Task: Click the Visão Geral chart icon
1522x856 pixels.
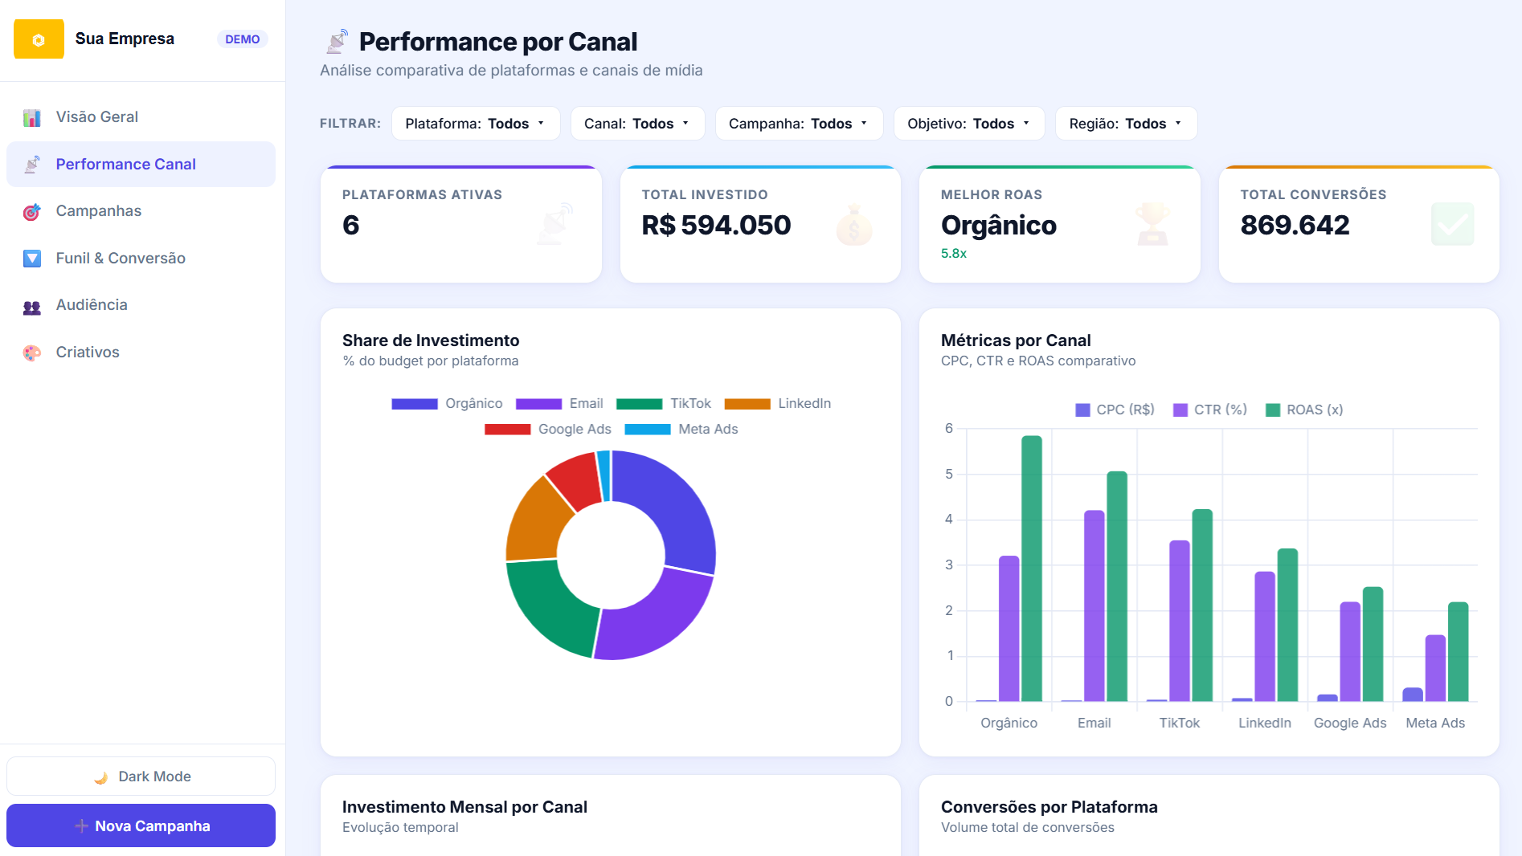Action: [x=32, y=117]
